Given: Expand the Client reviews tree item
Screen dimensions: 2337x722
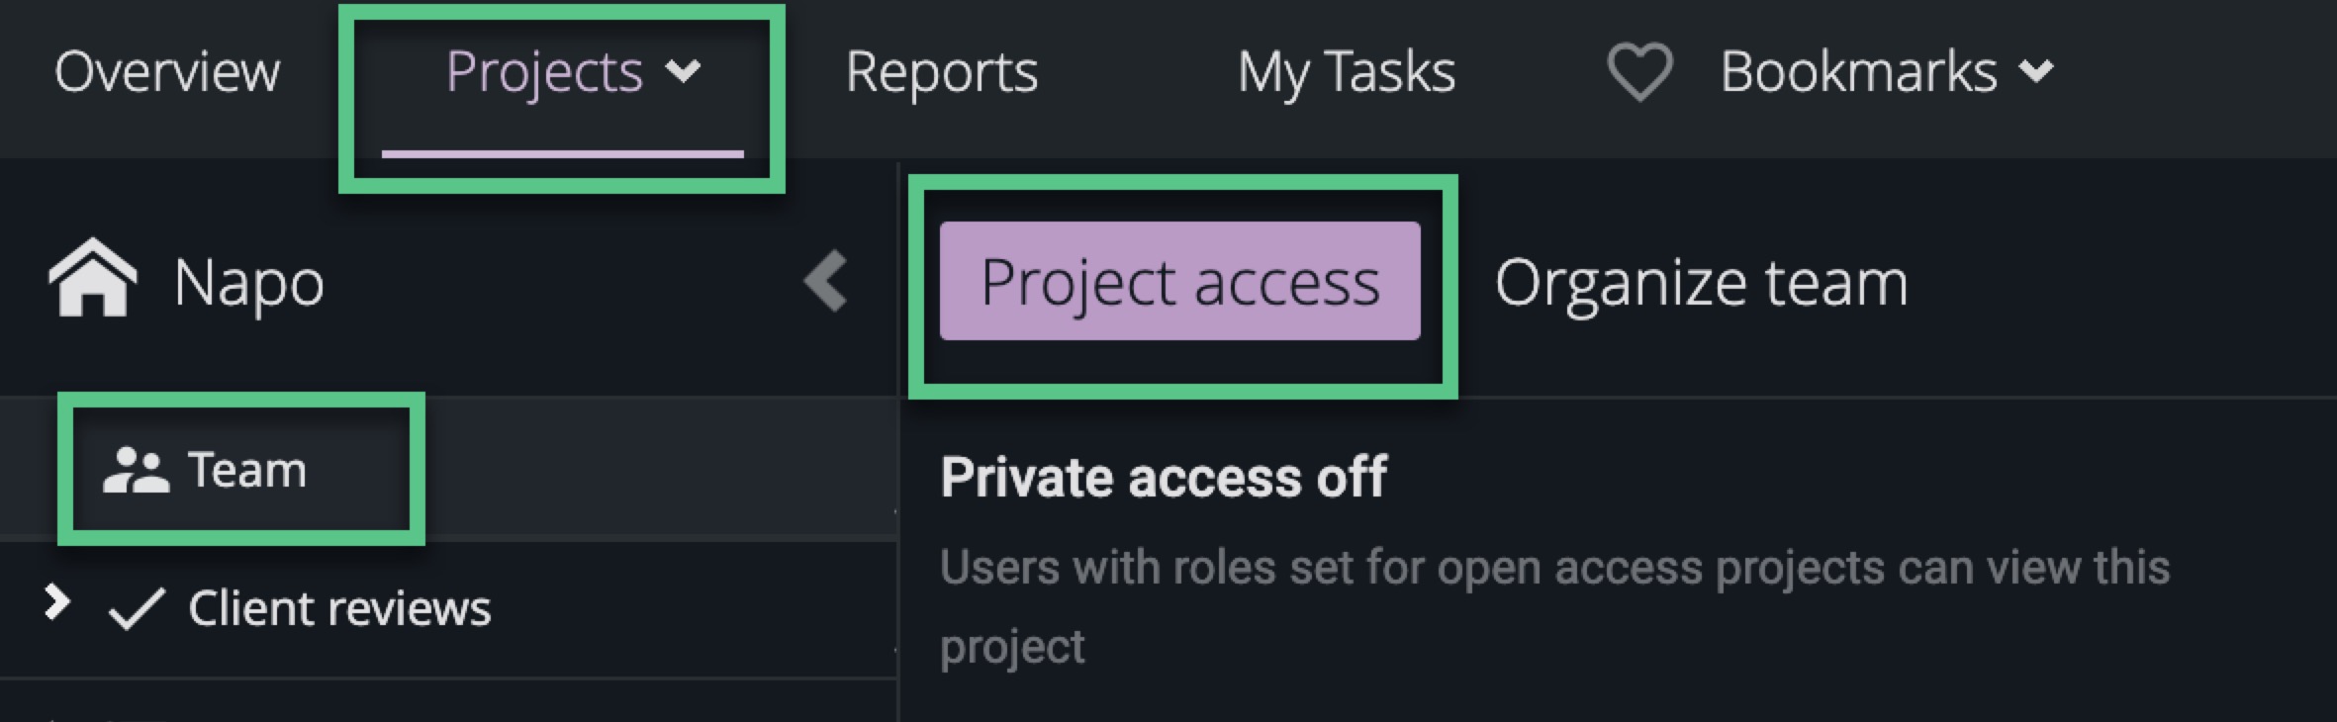Looking at the screenshot, I should coord(57,602).
